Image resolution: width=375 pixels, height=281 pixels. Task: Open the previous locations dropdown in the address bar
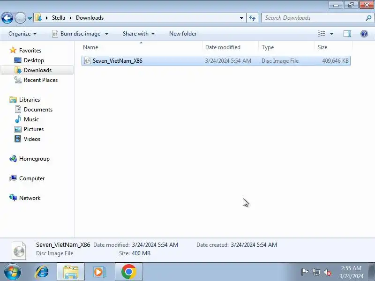241,18
